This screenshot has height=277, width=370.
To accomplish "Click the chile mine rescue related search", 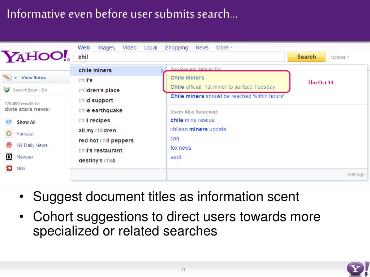I will click(193, 120).
